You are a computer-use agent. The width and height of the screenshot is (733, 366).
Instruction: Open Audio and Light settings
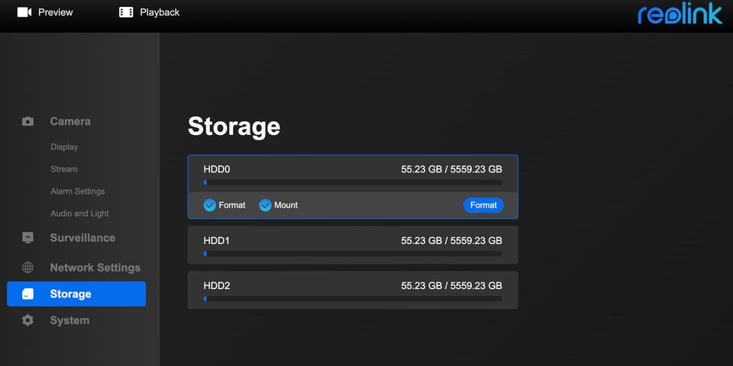coord(79,213)
